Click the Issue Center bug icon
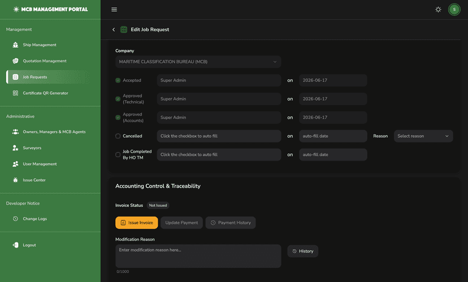The height and width of the screenshot is (282, 468). [x=15, y=180]
